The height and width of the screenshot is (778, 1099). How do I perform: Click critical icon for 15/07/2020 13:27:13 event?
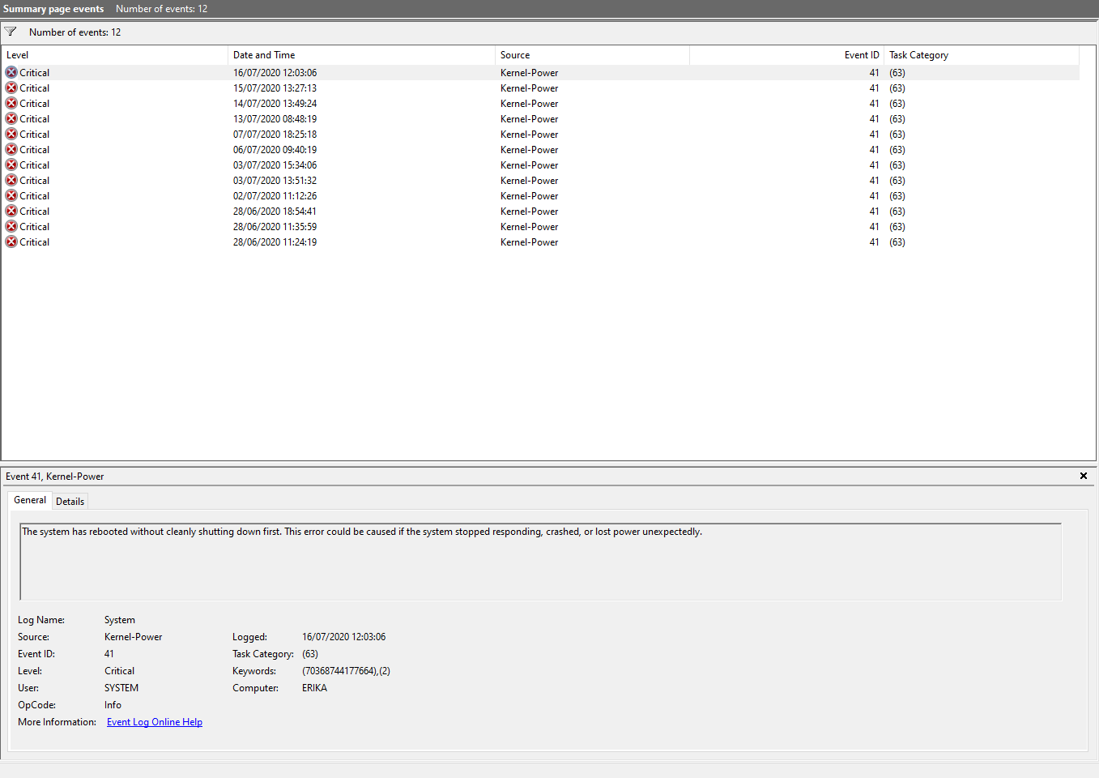[x=11, y=88]
